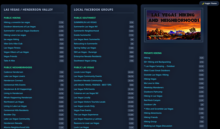The width and height of the screenshot is (220, 129).
Task: Open Centennial Hills Residents link
Action: (16, 110)
